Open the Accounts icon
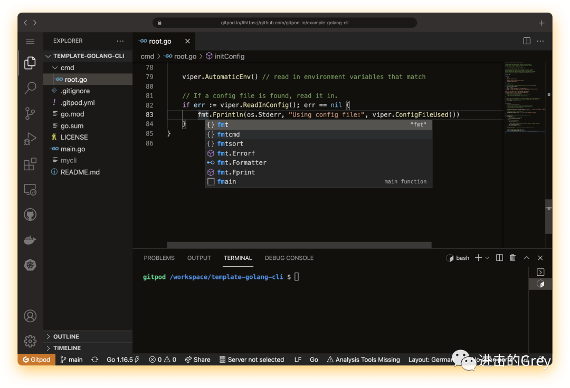 coord(30,316)
